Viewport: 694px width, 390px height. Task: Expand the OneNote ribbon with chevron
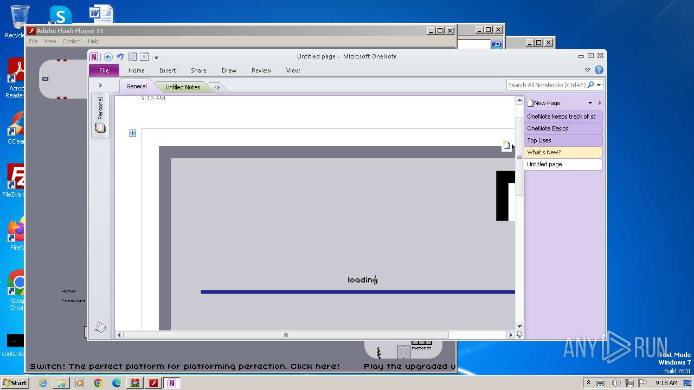click(587, 70)
